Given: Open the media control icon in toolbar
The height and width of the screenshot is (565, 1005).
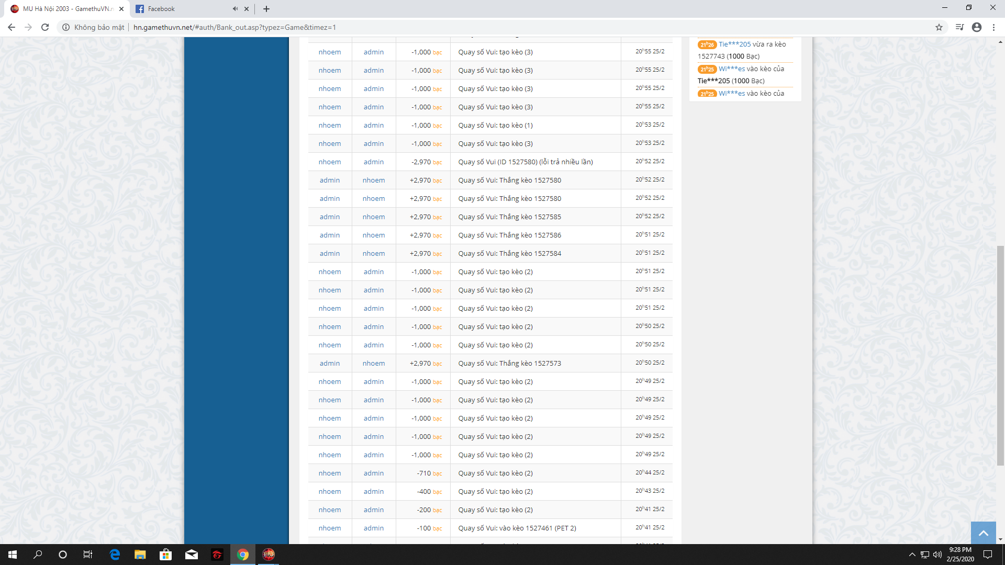Looking at the screenshot, I should coord(959,27).
